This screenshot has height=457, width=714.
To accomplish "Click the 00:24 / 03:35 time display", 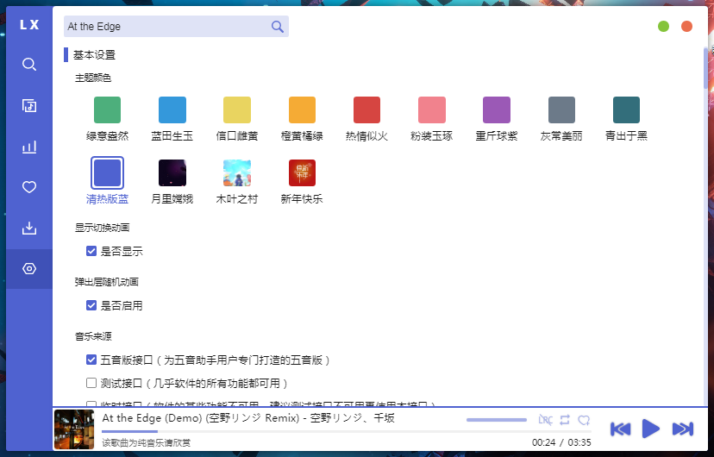I will pyautogui.click(x=561, y=442).
